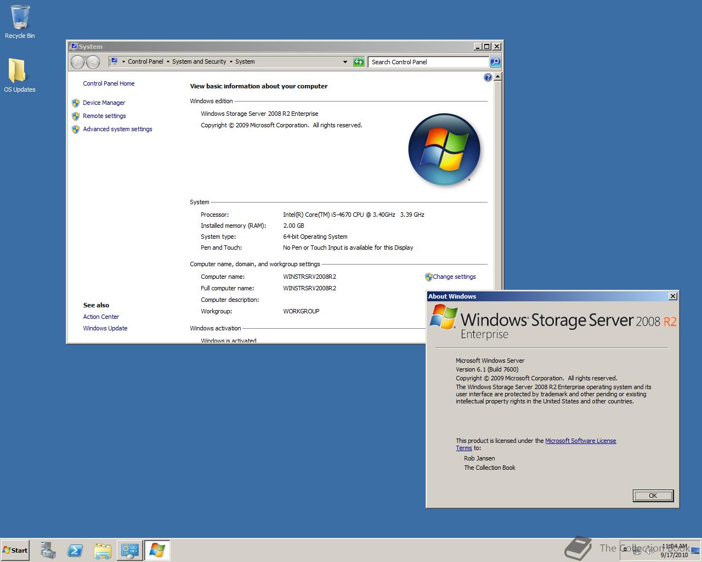Click the Back navigation arrow in System window
This screenshot has height=562, width=702.
tap(78, 62)
